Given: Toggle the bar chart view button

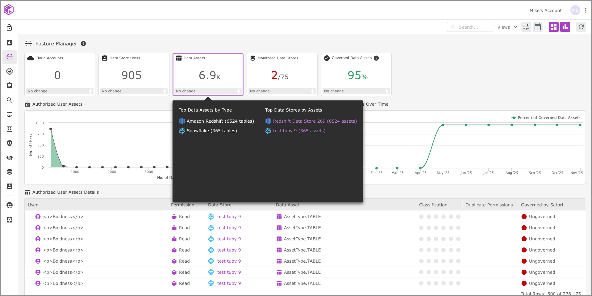Looking at the screenshot, I should [x=565, y=27].
